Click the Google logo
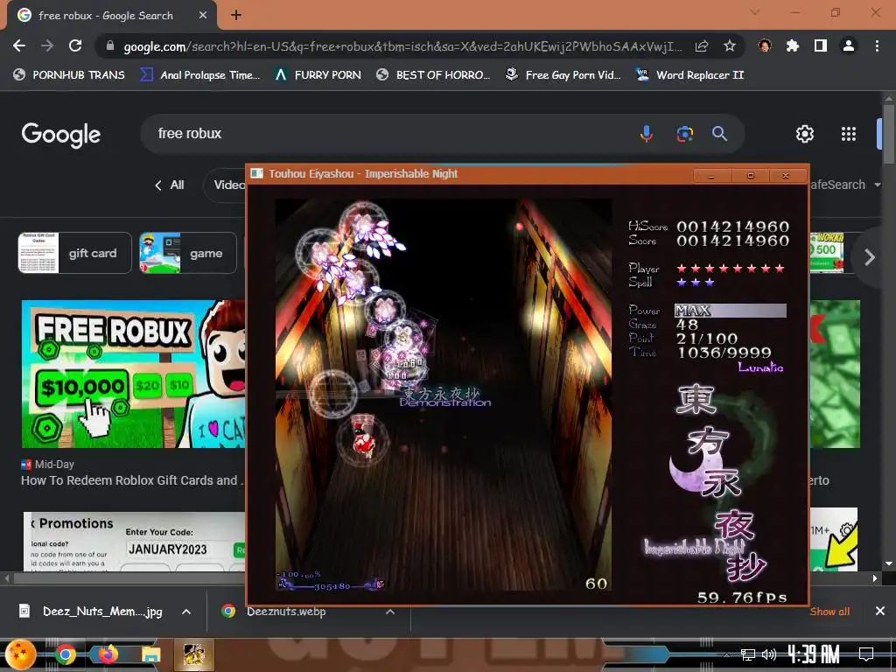The height and width of the screenshot is (672, 896). point(61,135)
